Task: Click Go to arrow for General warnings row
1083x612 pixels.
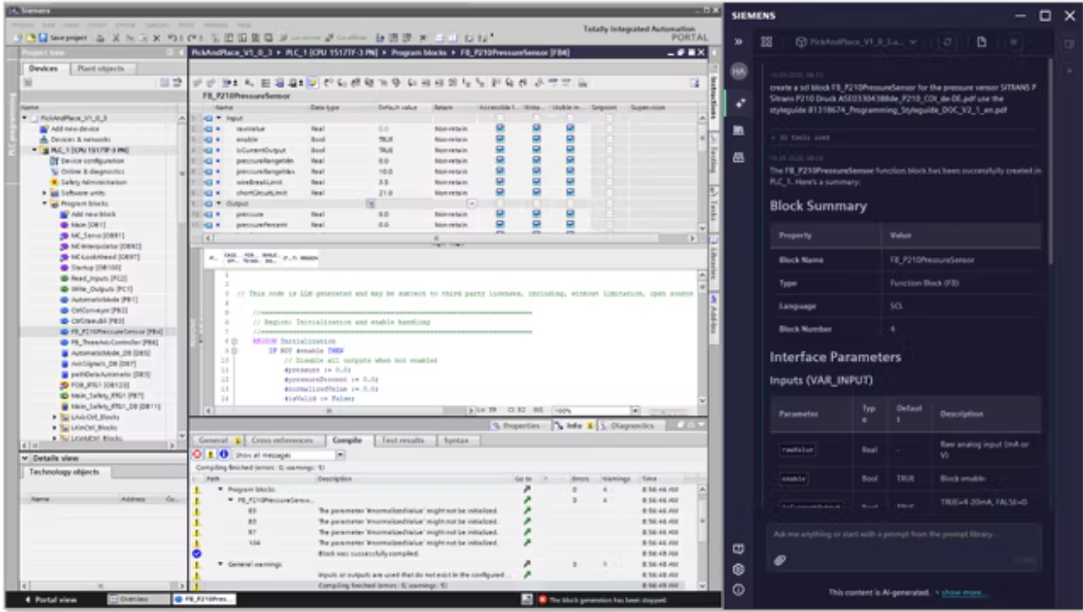Action: [x=526, y=564]
